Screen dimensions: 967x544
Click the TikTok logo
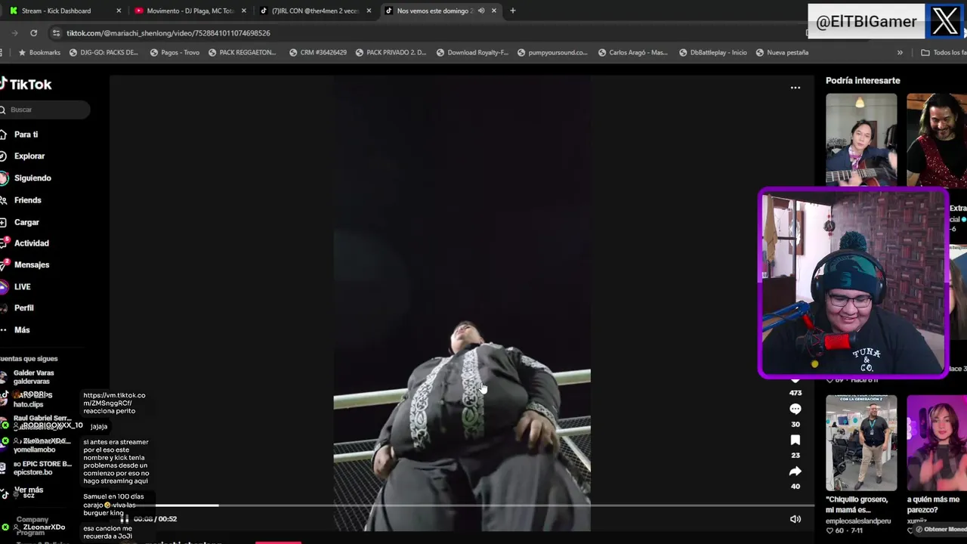coord(26,85)
